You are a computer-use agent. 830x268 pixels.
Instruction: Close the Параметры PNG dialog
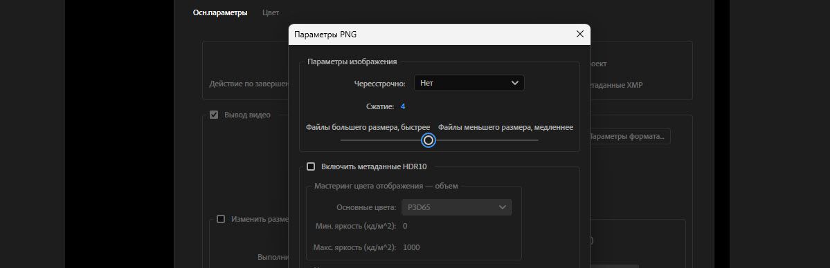[579, 35]
